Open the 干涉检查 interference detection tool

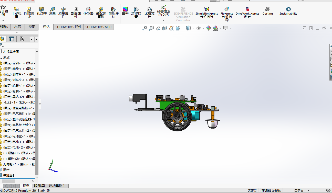tap(17, 13)
